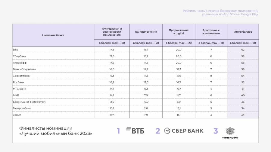Image resolution: width=271 pixels, height=152 pixels.
Task: Select the "UX приложения" column header
Action: point(146,32)
